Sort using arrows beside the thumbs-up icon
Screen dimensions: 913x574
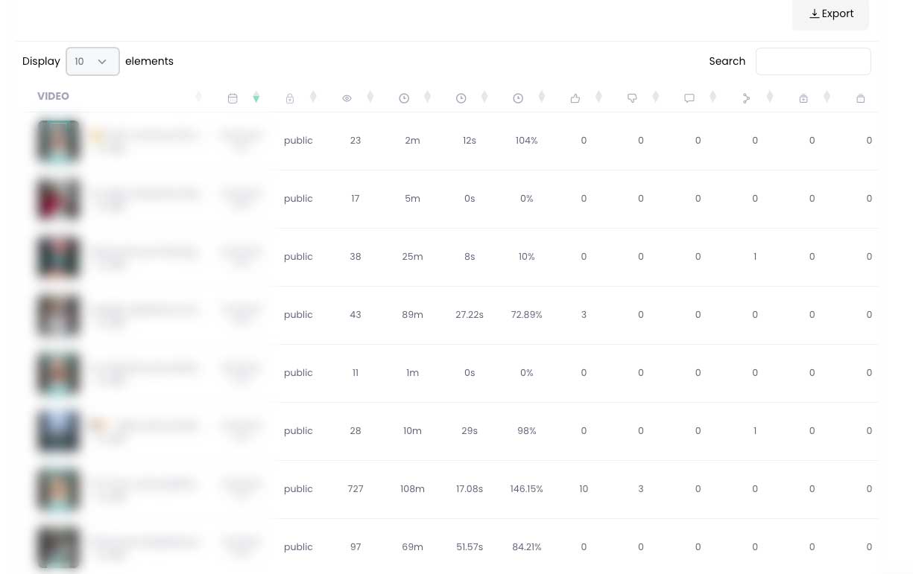tap(598, 97)
